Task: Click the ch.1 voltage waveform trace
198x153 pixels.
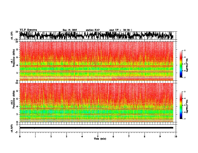Action: (96, 35)
